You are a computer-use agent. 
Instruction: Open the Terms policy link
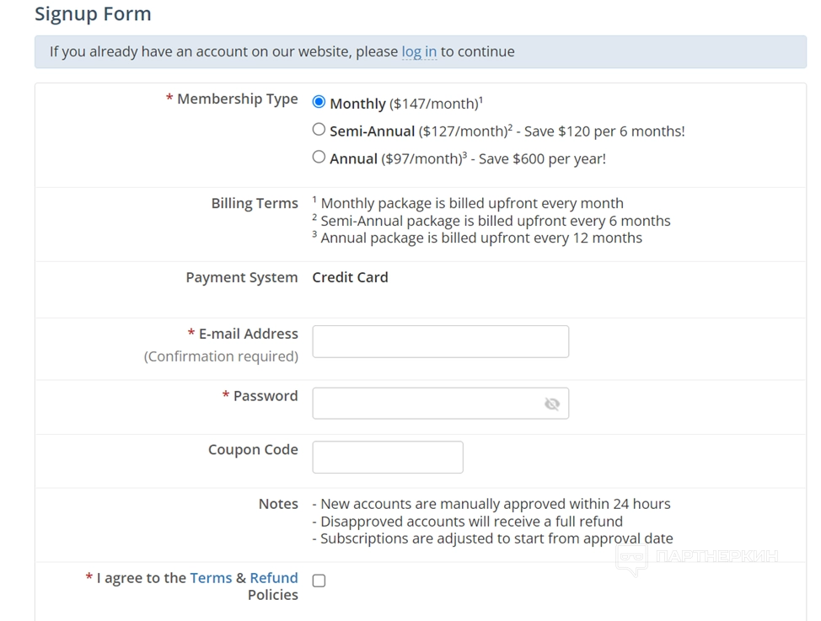[211, 578]
